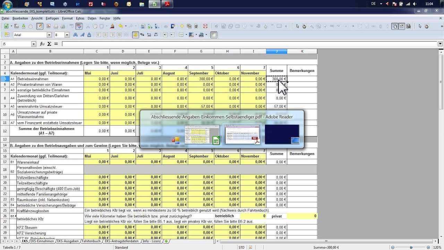The image size is (444, 250).
Task: Select the Adobe Reader PDF window thumbnail
Action: (x=242, y=135)
